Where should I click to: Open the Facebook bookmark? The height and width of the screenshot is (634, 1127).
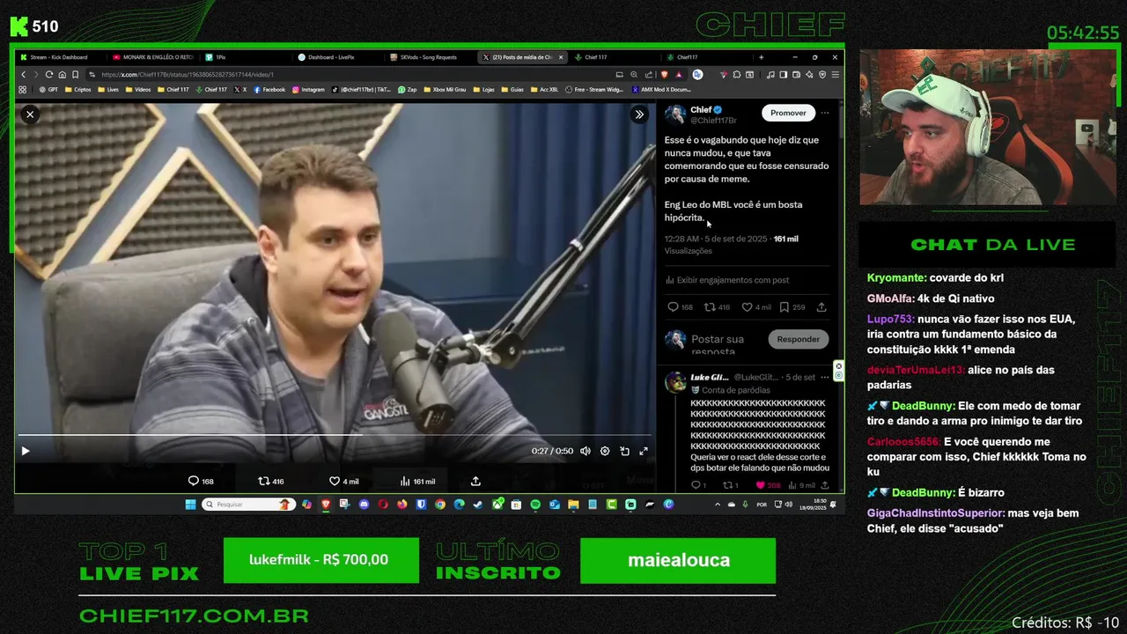269,90
